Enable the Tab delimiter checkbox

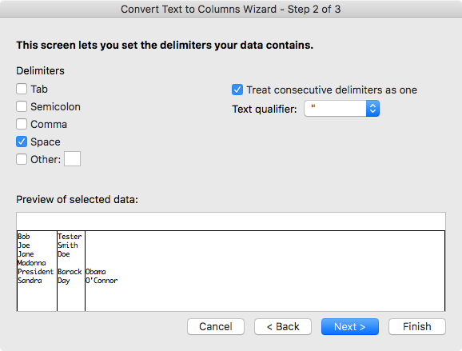tap(22, 89)
